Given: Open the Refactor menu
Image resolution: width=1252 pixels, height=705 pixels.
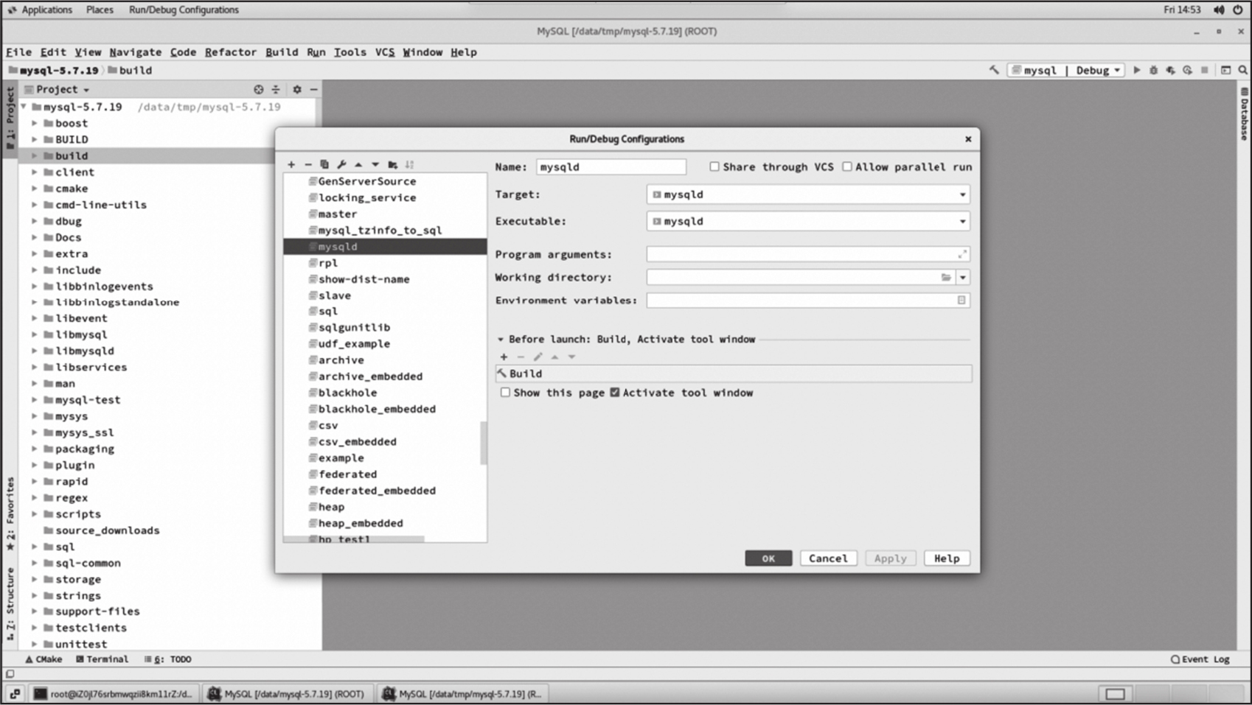Looking at the screenshot, I should 230,52.
